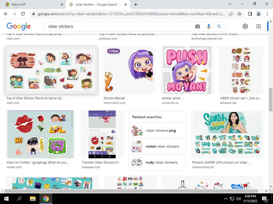The height and width of the screenshot is (204, 273).
Task: Open Windows Start menu
Action: 6,199
